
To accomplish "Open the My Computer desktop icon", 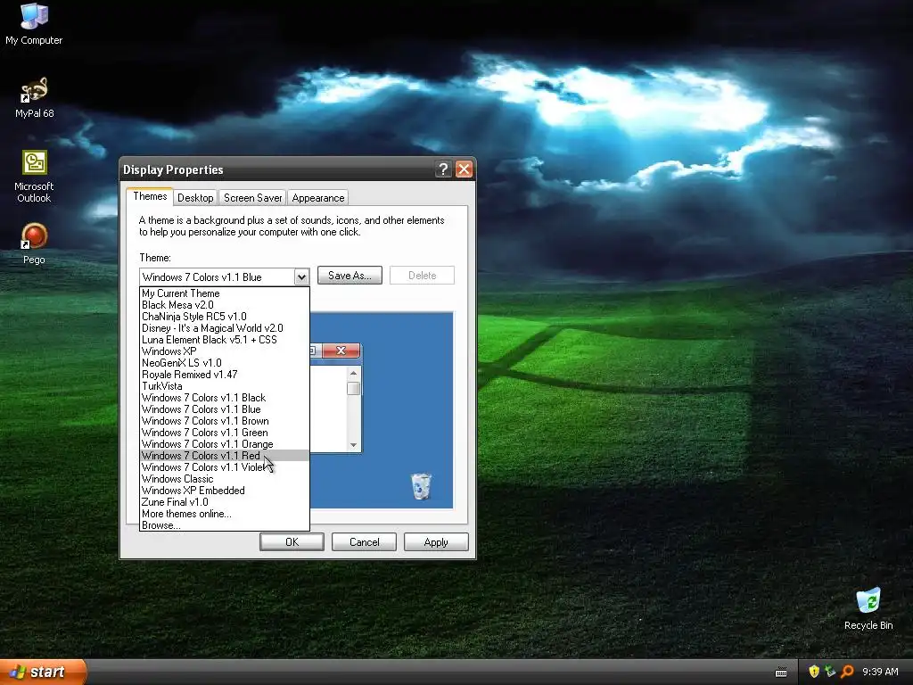I will click(34, 23).
